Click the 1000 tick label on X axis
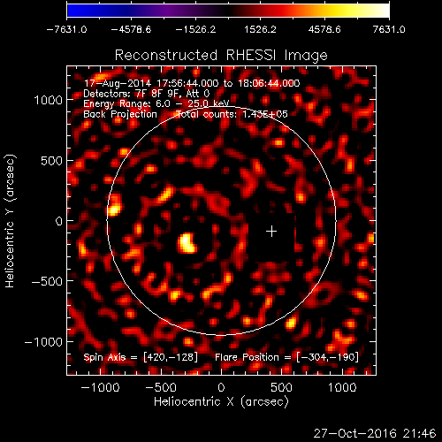Image resolution: width=442 pixels, height=442 pixels. (x=342, y=387)
